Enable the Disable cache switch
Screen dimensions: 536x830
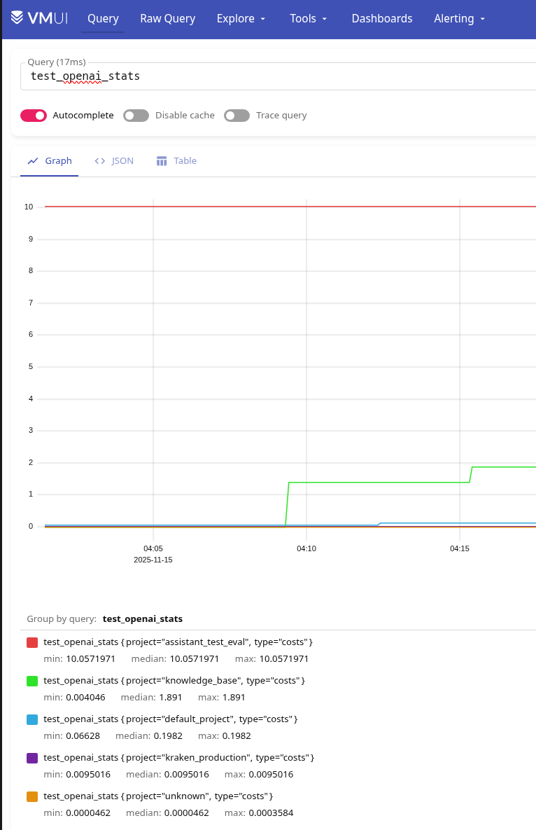(x=136, y=116)
